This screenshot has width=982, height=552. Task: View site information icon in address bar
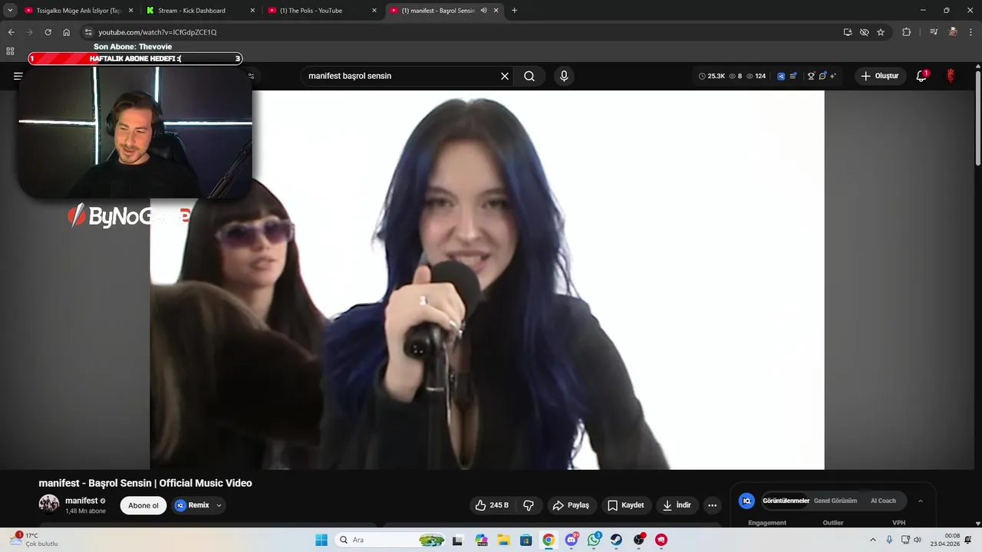[x=88, y=32]
